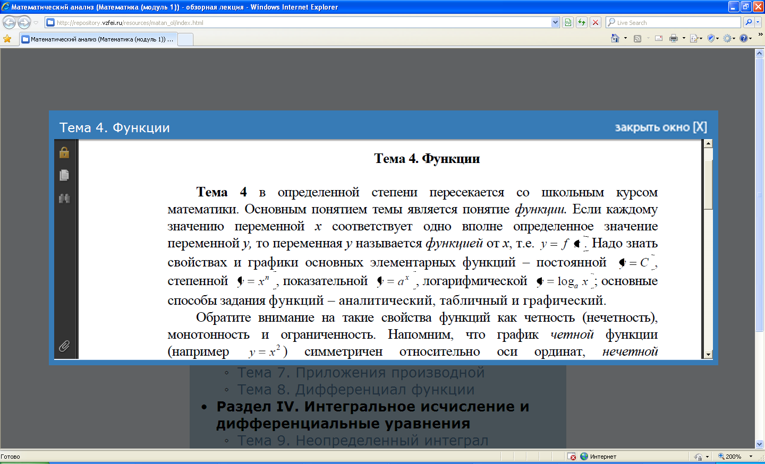Viewport: 765px width, 464px height.
Task: Select the Математический анализ browser tab
Action: 98,39
